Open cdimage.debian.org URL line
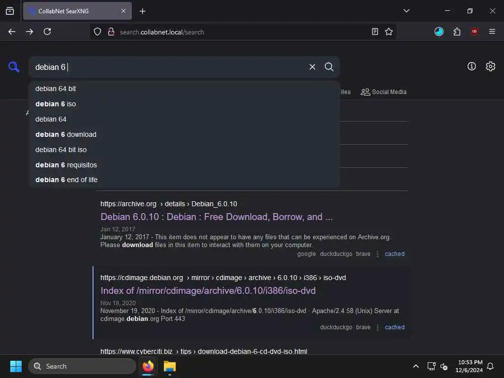Image resolution: width=504 pixels, height=378 pixels. click(223, 278)
